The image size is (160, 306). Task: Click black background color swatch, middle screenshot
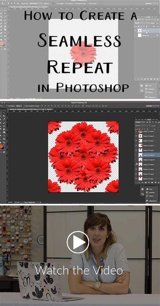3,148
